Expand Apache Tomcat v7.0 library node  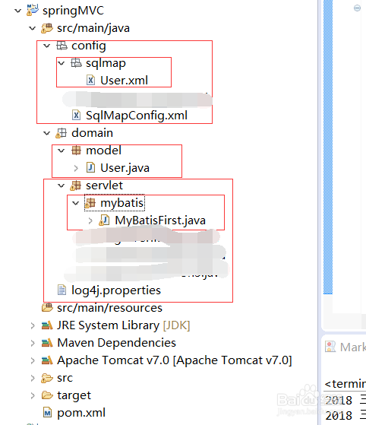point(33,360)
